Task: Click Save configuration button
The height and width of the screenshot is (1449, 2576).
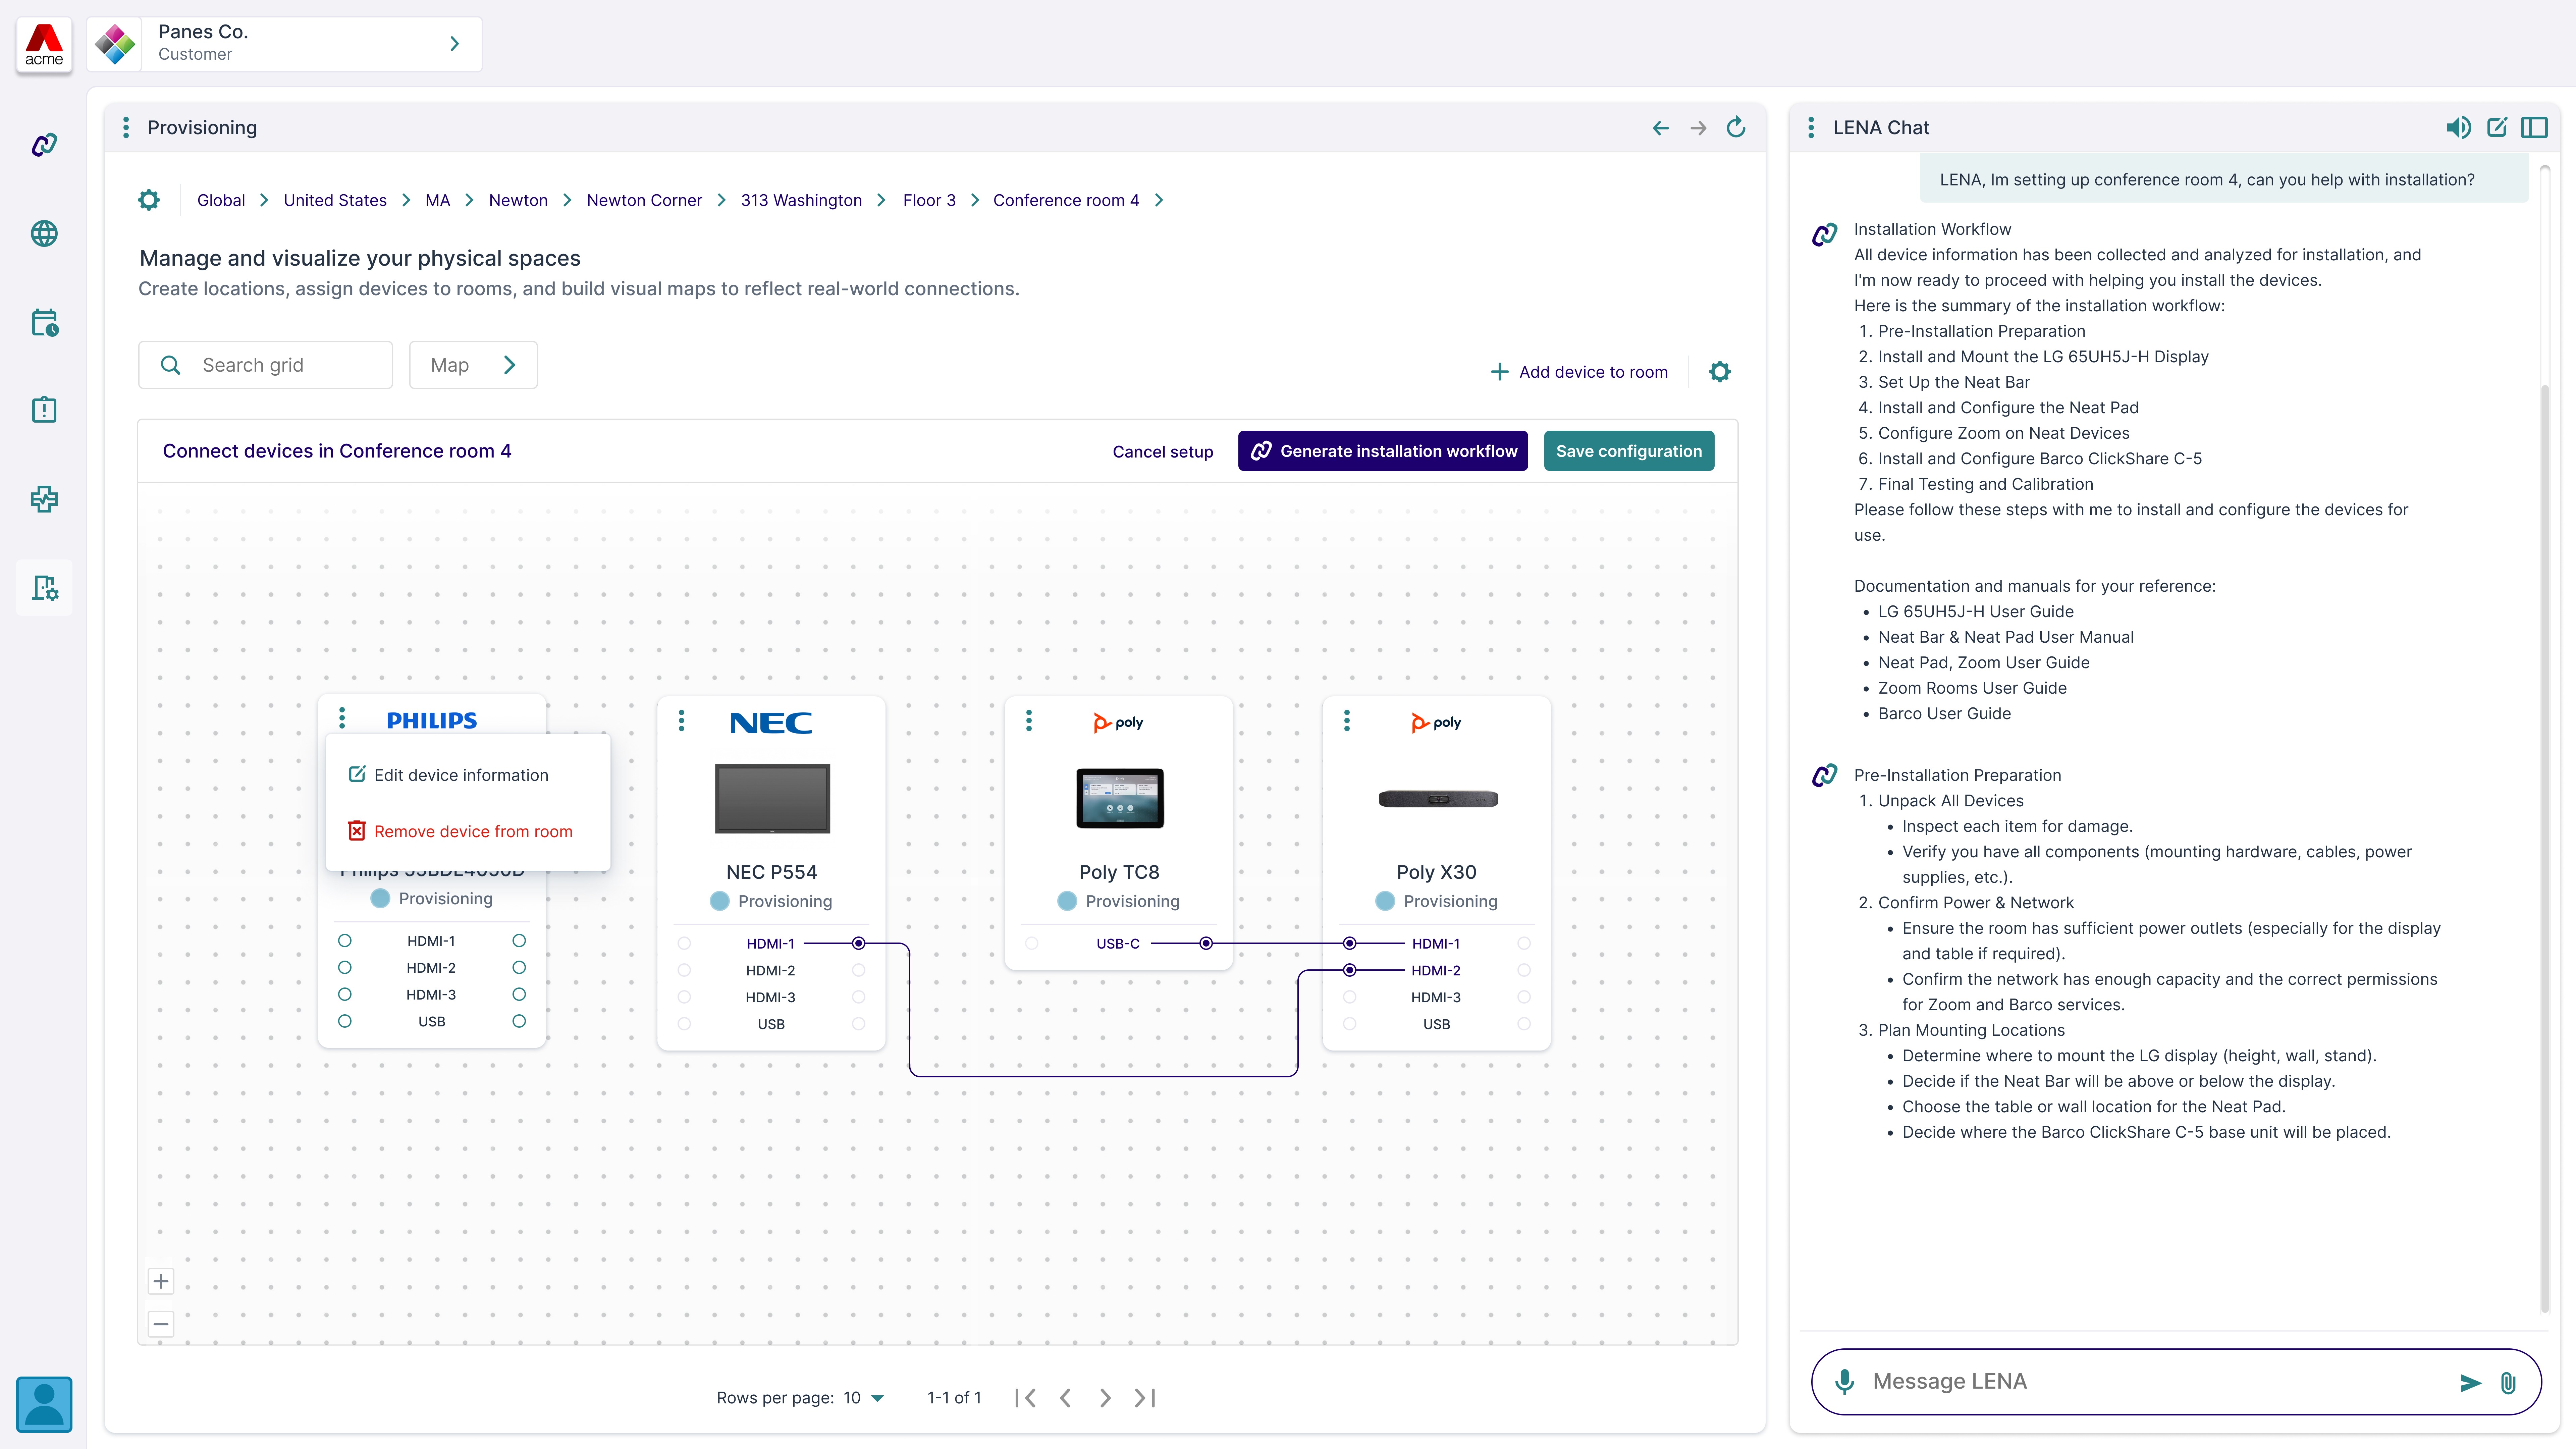Action: (1628, 451)
